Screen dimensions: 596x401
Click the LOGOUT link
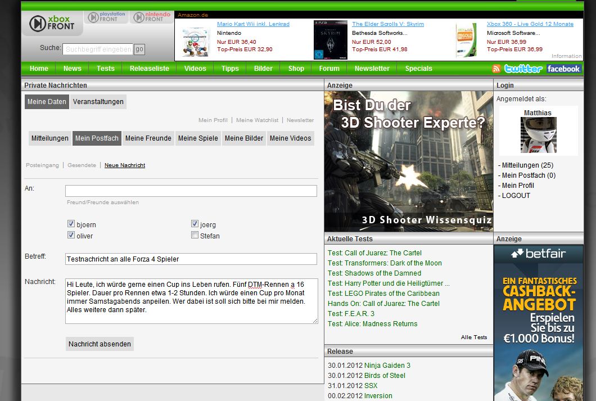[x=516, y=196]
